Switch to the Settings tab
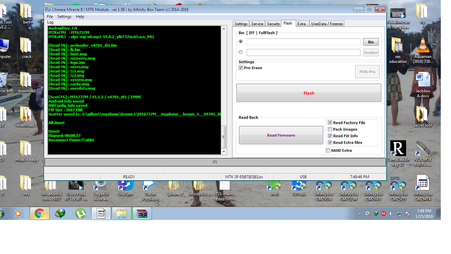This screenshot has height=254, width=451. point(241,24)
